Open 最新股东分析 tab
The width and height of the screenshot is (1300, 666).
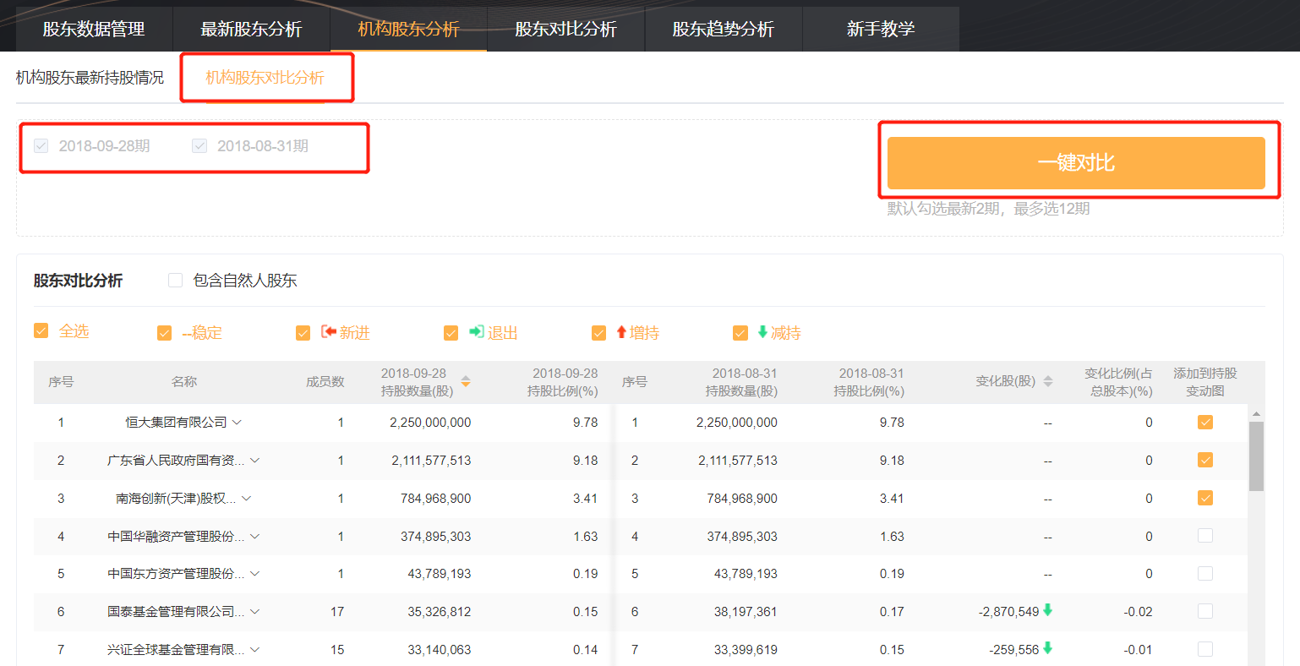pyautogui.click(x=251, y=29)
